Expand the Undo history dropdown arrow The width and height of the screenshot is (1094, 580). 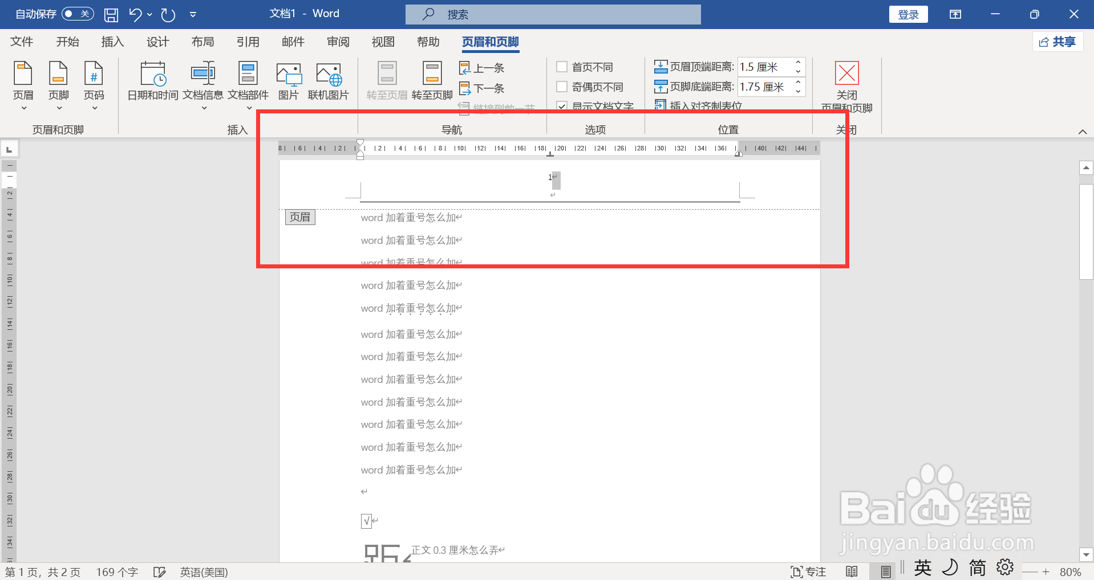(149, 14)
